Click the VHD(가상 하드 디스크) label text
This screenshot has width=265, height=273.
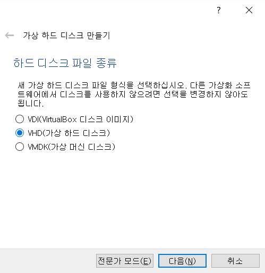(69, 133)
